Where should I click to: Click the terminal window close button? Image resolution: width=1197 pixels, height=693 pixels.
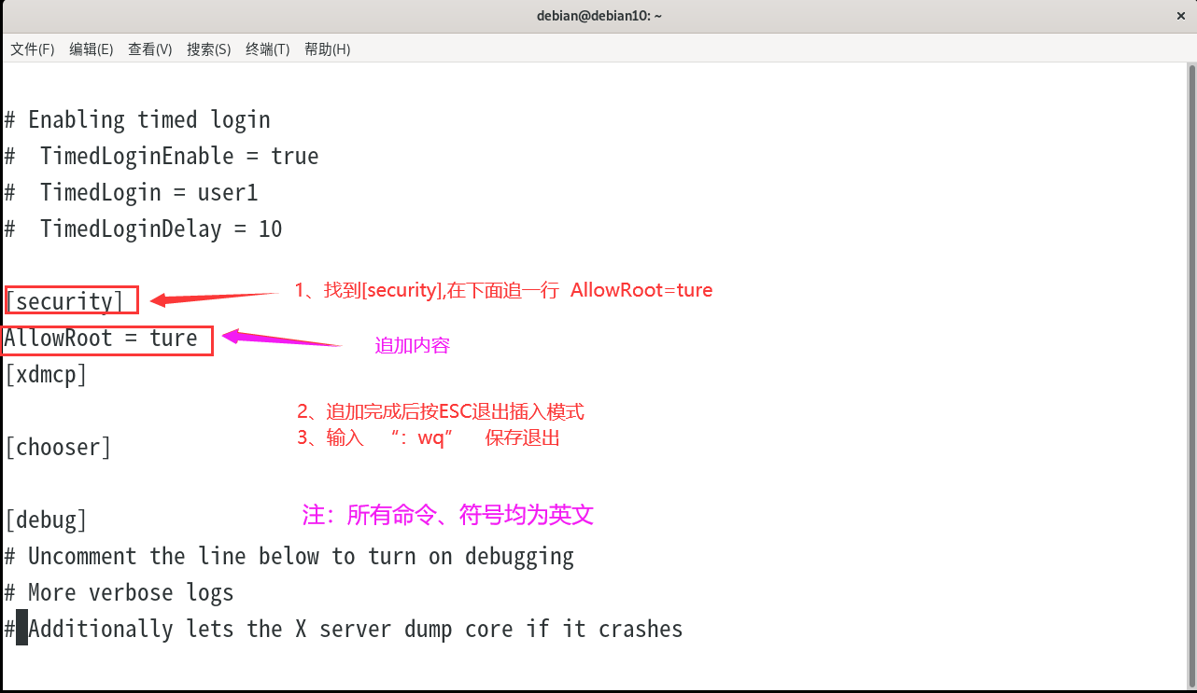pyautogui.click(x=1180, y=15)
